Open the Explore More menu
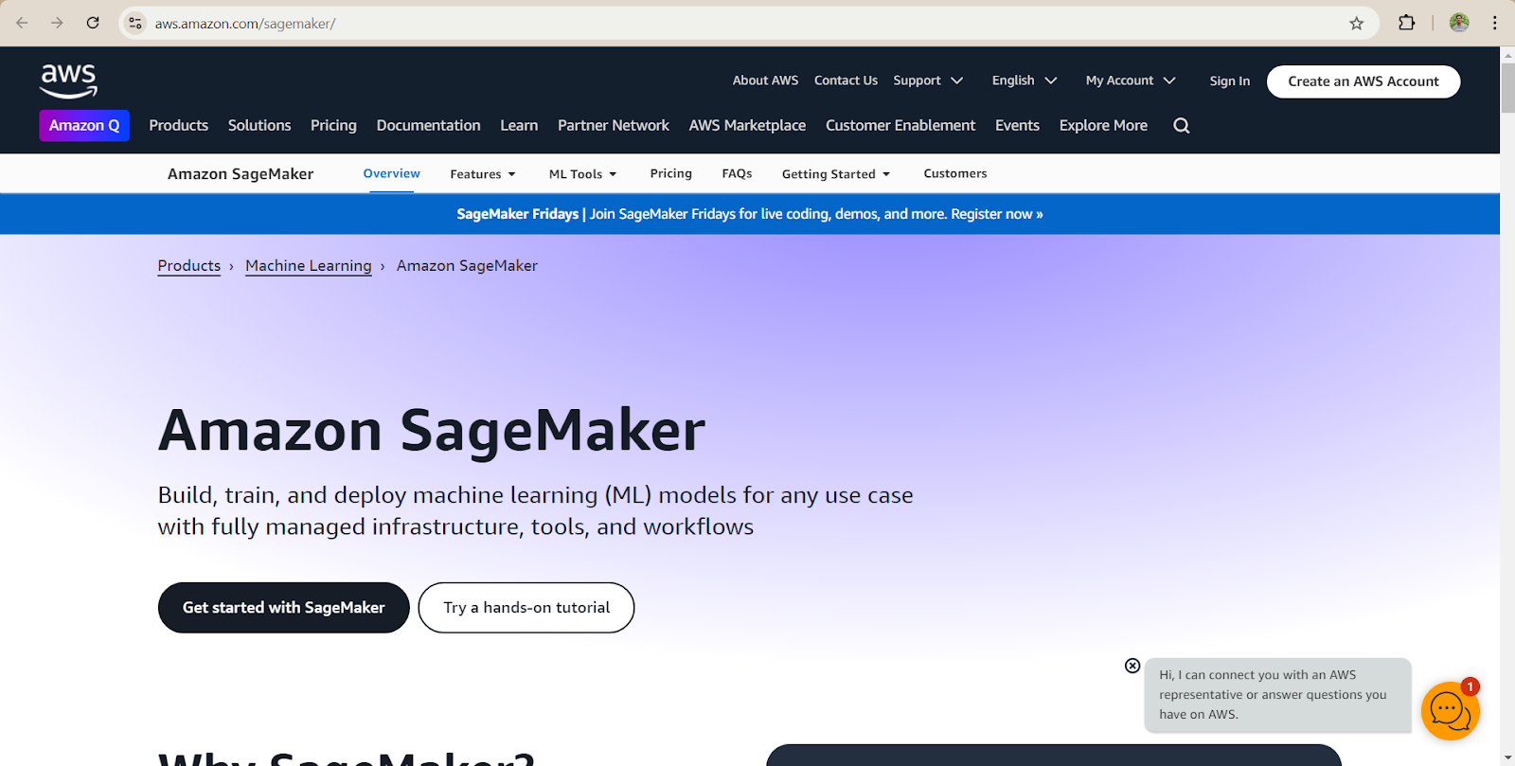 coord(1103,125)
